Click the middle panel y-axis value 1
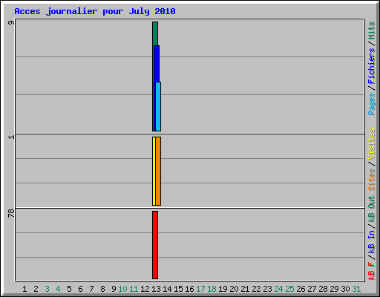The image size is (380, 297). (11, 137)
